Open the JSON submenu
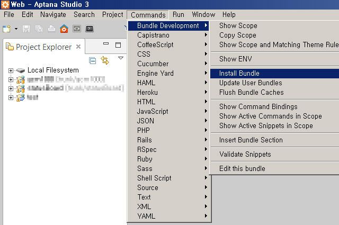The width and height of the screenshot is (339, 225). point(168,121)
